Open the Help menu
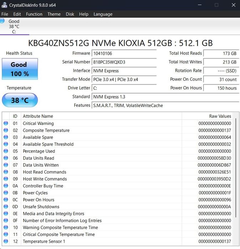This screenshot has height=249, width=240. (x=84, y=14)
